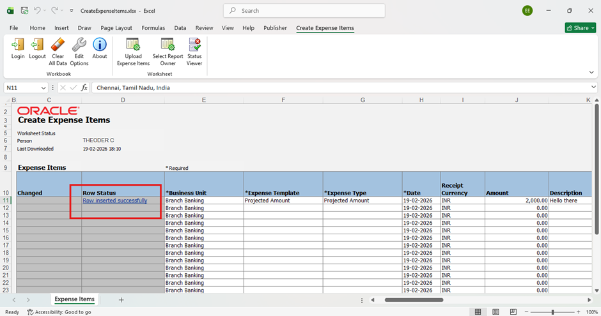Click the Expense Items sheet tab
601x316 pixels.
[x=74, y=299]
